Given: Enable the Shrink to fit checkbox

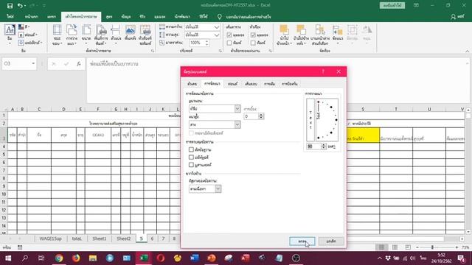Looking at the screenshot, I should [191, 157].
